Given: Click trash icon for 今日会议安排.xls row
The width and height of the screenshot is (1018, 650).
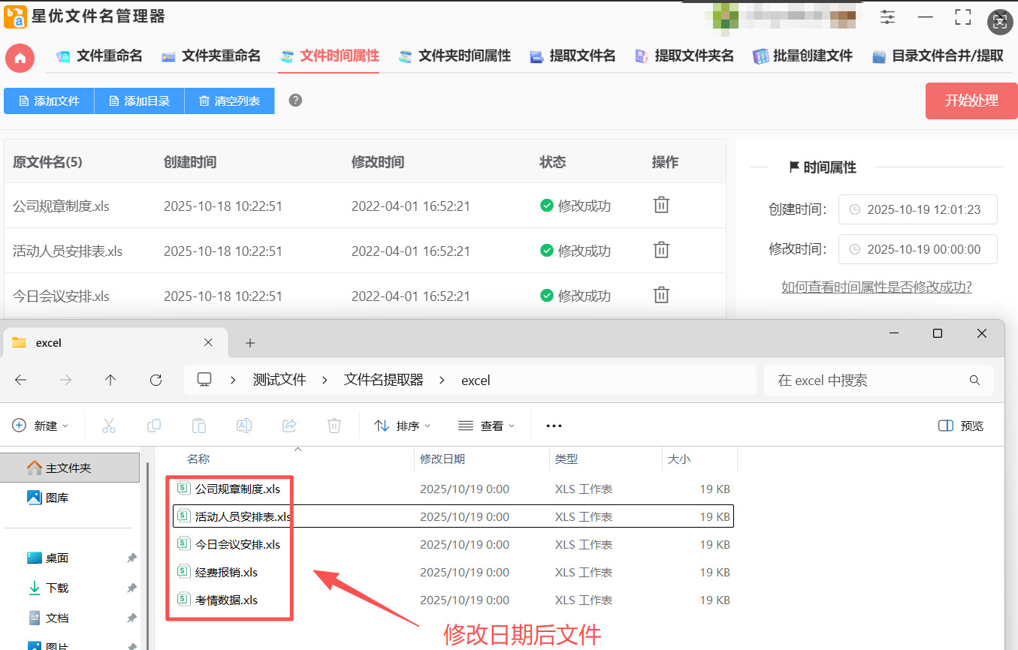Looking at the screenshot, I should click(661, 295).
